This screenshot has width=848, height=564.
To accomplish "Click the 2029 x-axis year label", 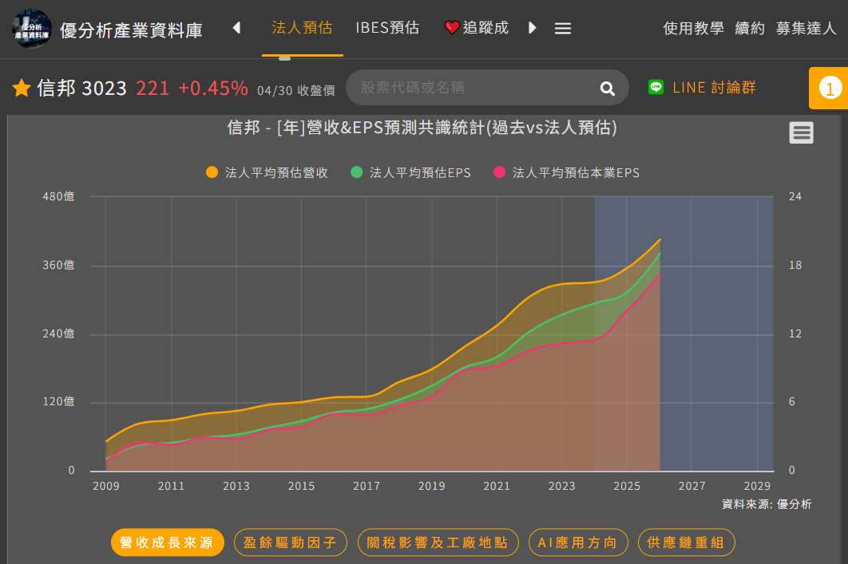I will 757,486.
